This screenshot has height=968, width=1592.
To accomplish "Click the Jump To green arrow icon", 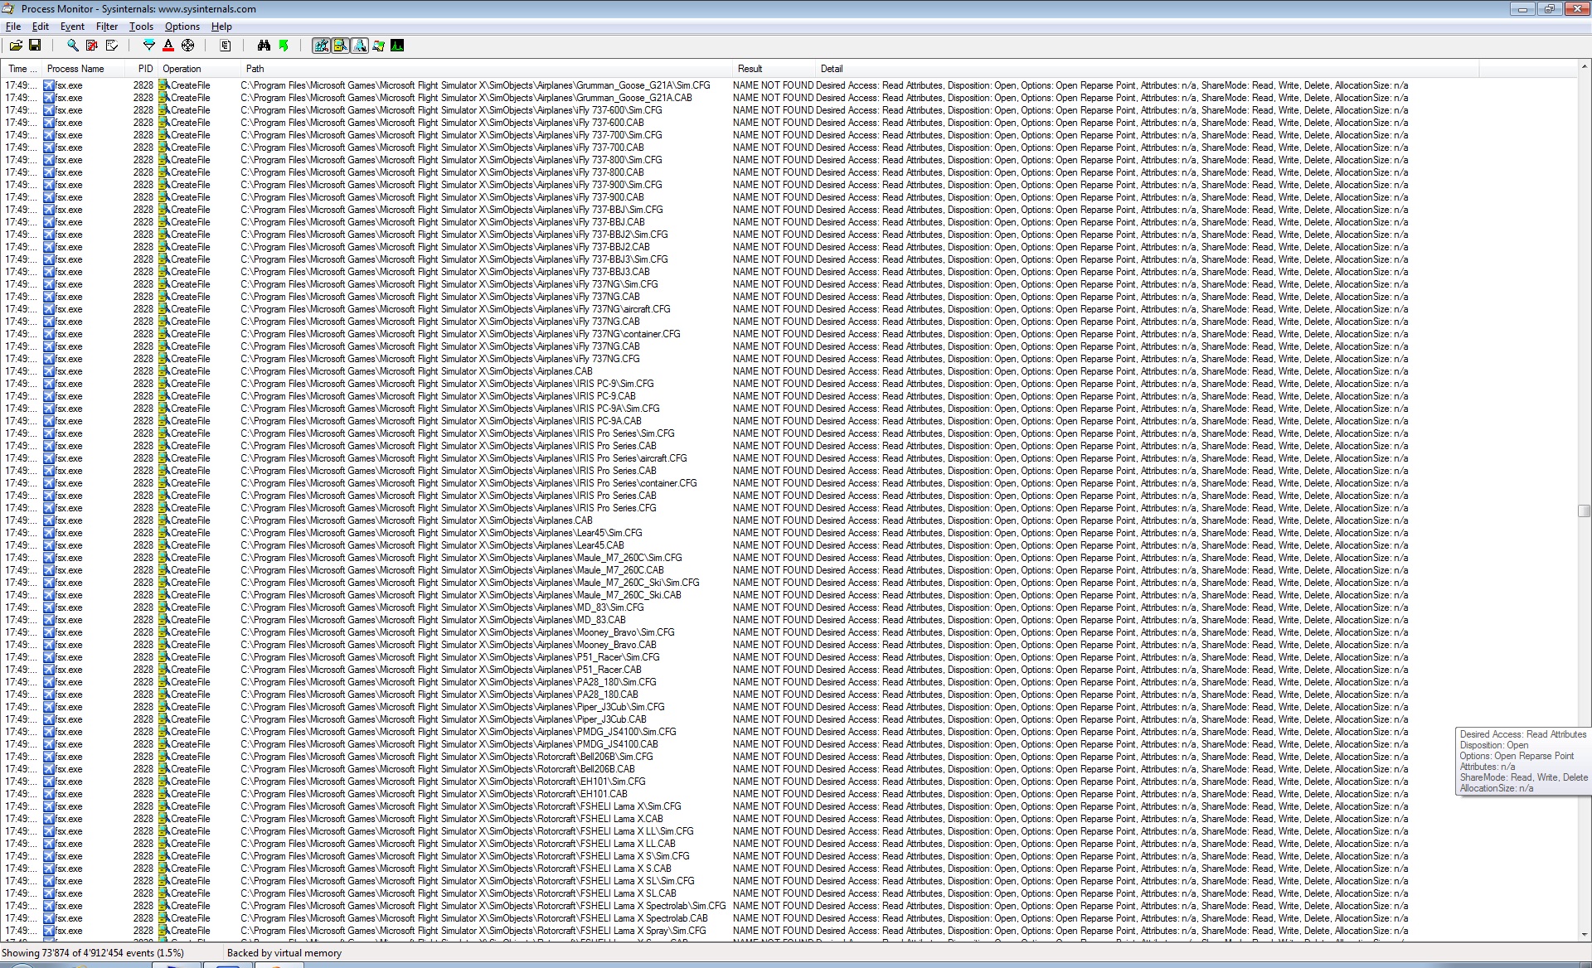I will [284, 46].
